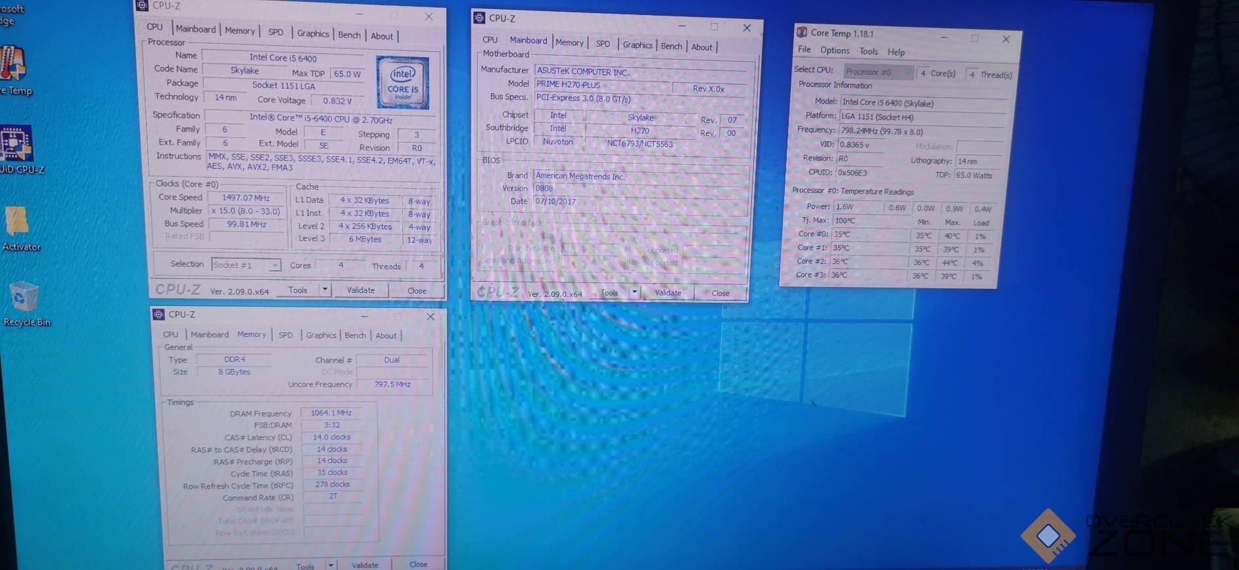Open Help menu in Core Temp
This screenshot has height=570, width=1239.
pyautogui.click(x=896, y=52)
